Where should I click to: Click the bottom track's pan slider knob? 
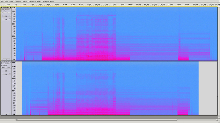tap(6, 74)
